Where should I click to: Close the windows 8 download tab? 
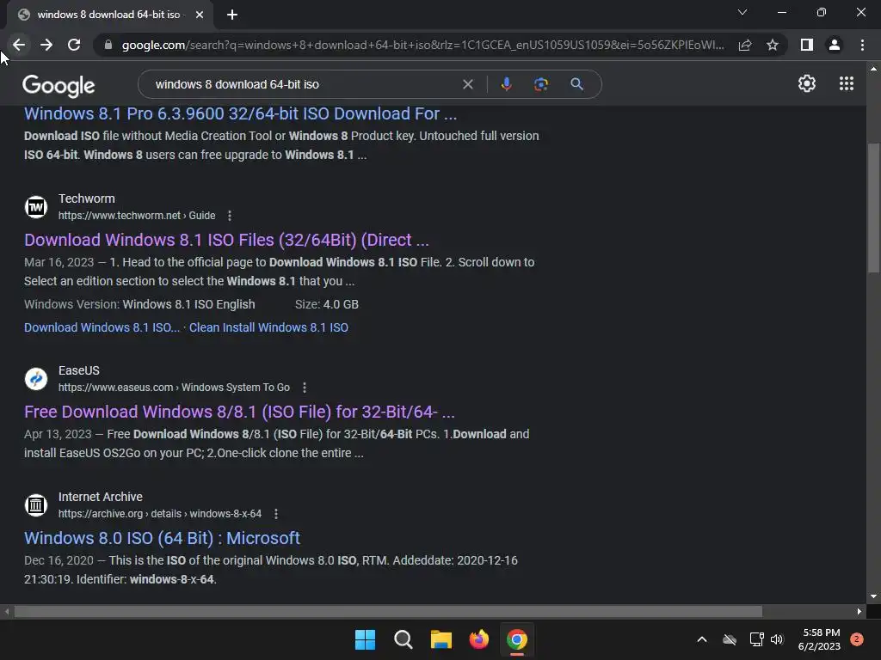[200, 15]
